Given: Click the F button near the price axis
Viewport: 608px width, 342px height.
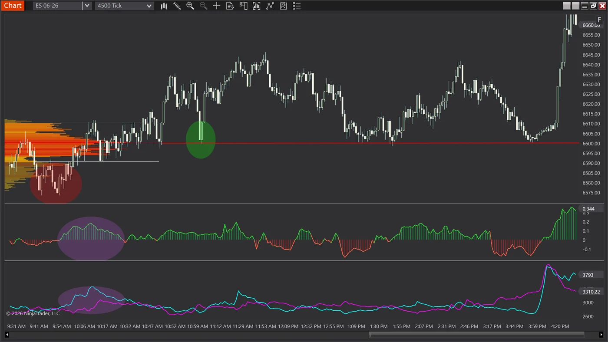Looking at the screenshot, I should tap(599, 20).
